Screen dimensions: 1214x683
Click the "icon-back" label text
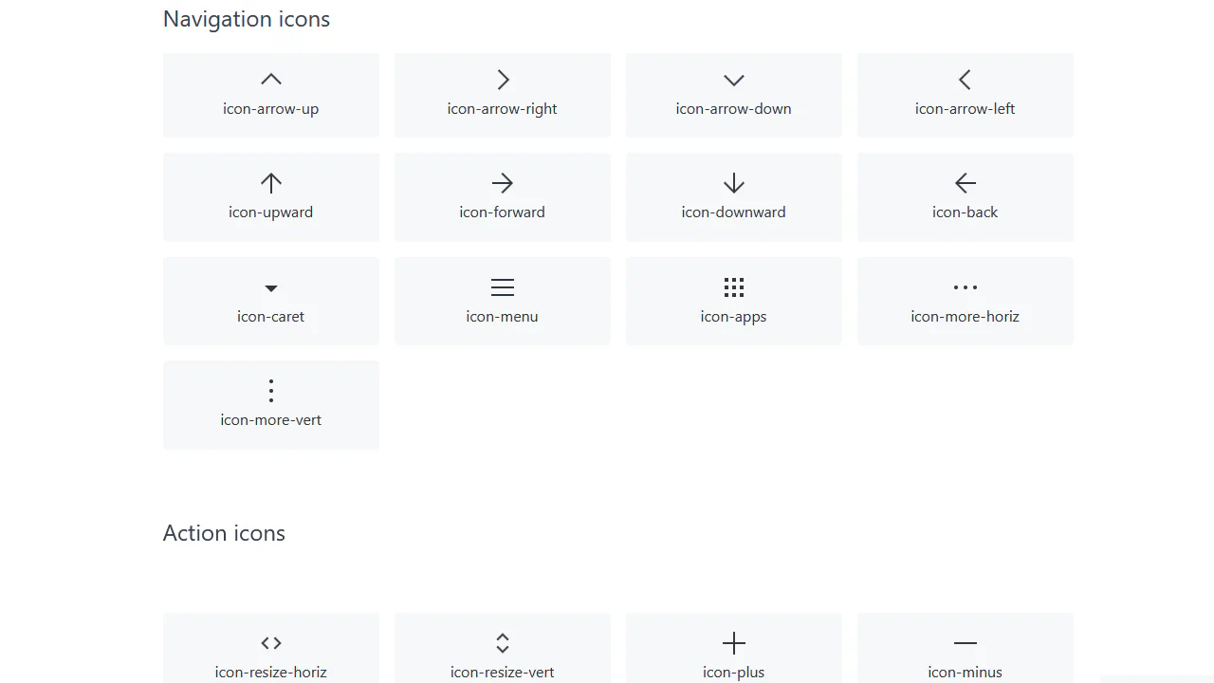(966, 212)
